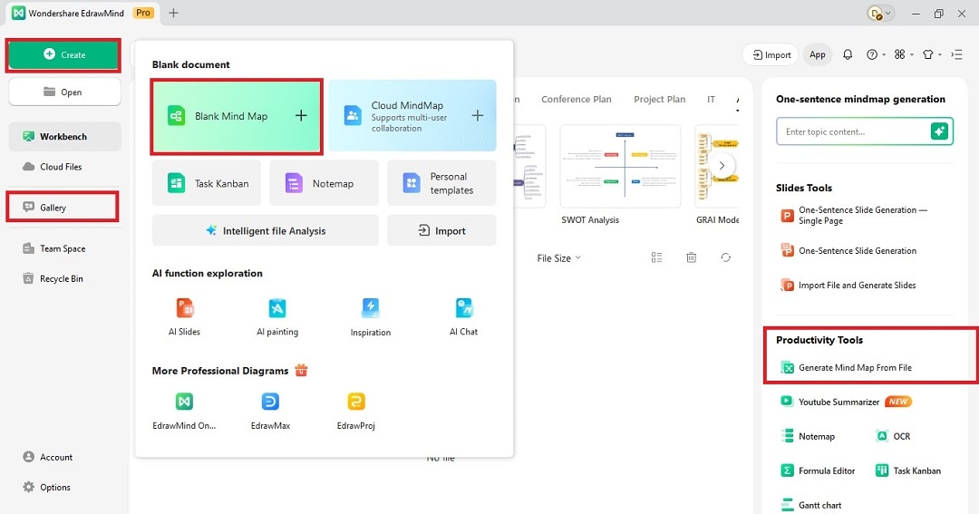Screen dimensions: 979x514
Task: Click the AI generate mindmap button
Action: pyautogui.click(x=939, y=131)
